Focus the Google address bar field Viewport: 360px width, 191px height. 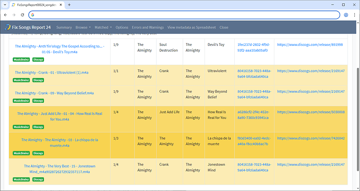pos(184,15)
